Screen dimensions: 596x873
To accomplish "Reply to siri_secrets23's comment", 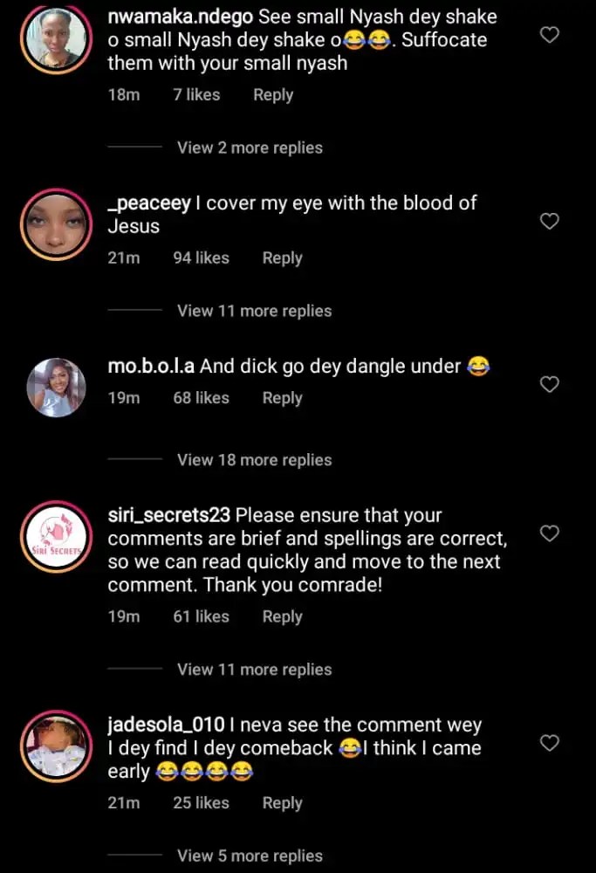I will (282, 616).
